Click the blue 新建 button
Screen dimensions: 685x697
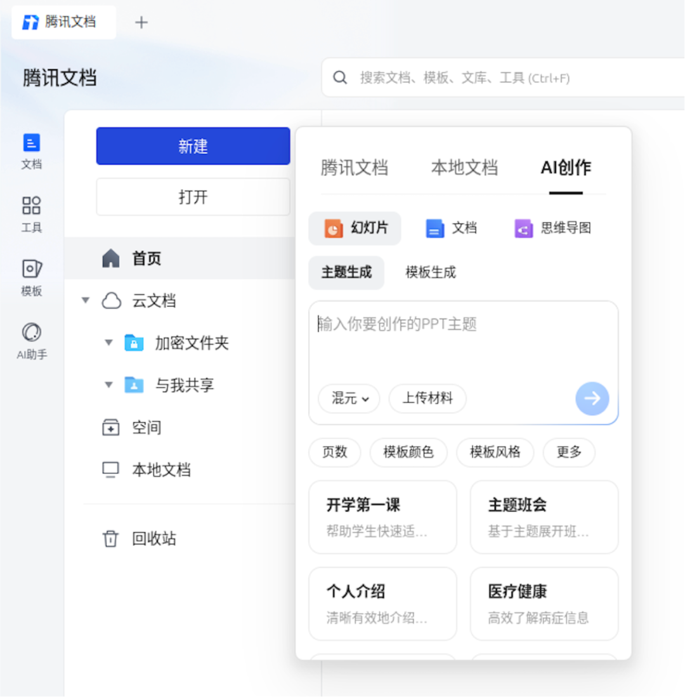193,146
